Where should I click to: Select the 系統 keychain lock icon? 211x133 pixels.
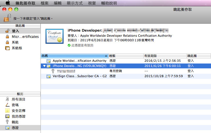coord(7,42)
